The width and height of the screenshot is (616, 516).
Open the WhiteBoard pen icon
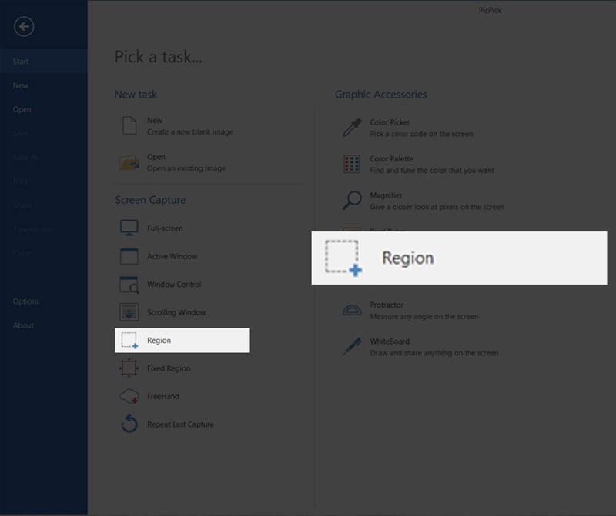click(352, 347)
